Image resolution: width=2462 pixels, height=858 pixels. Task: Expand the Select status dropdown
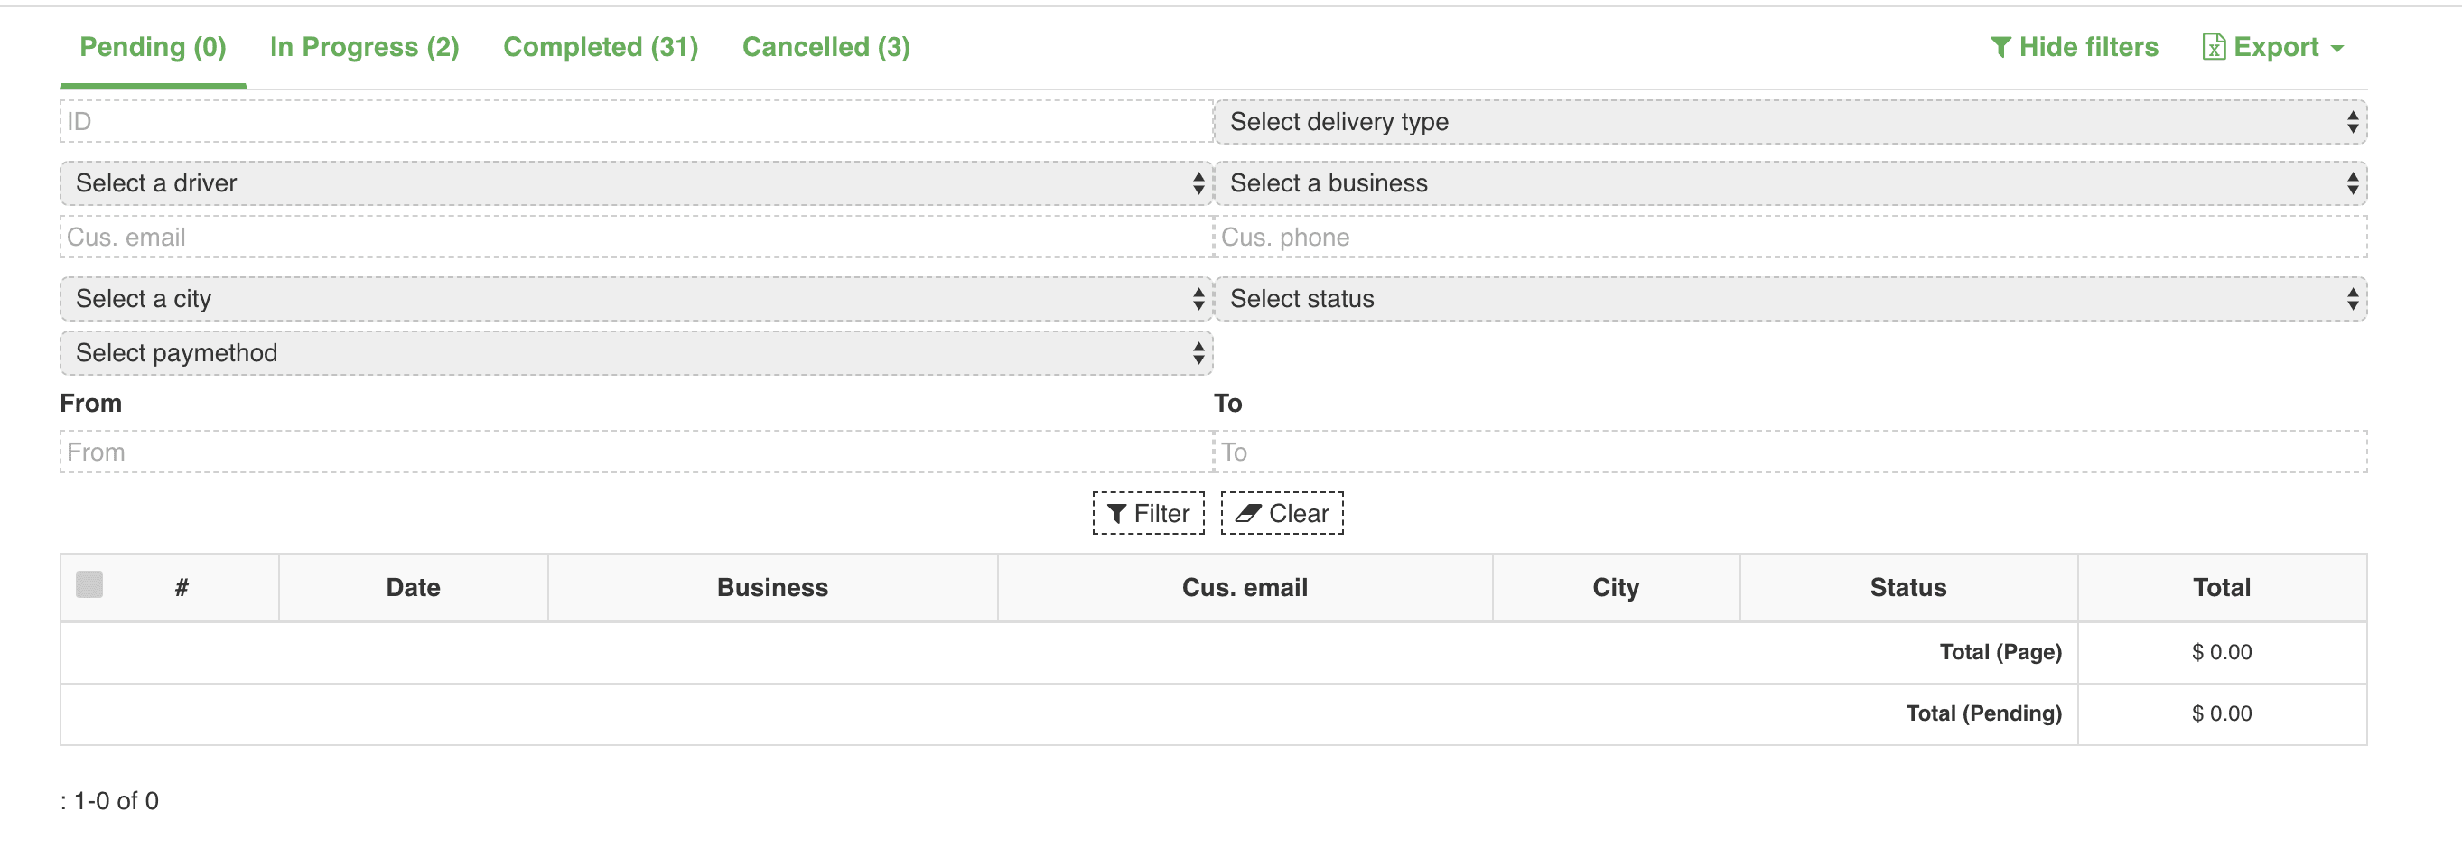tap(1790, 299)
